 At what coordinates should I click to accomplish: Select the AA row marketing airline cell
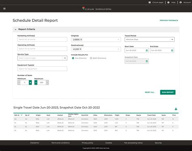coord(15,119)
